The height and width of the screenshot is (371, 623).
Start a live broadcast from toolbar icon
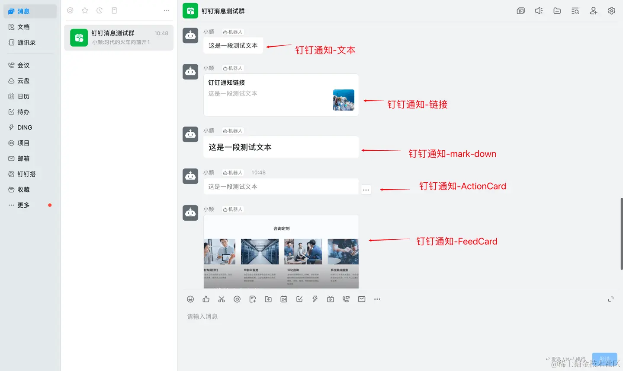coord(331,299)
